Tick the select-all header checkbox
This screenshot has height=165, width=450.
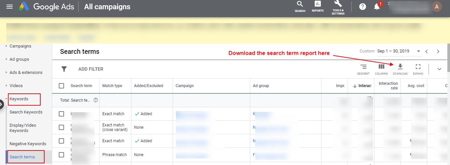tap(61, 86)
